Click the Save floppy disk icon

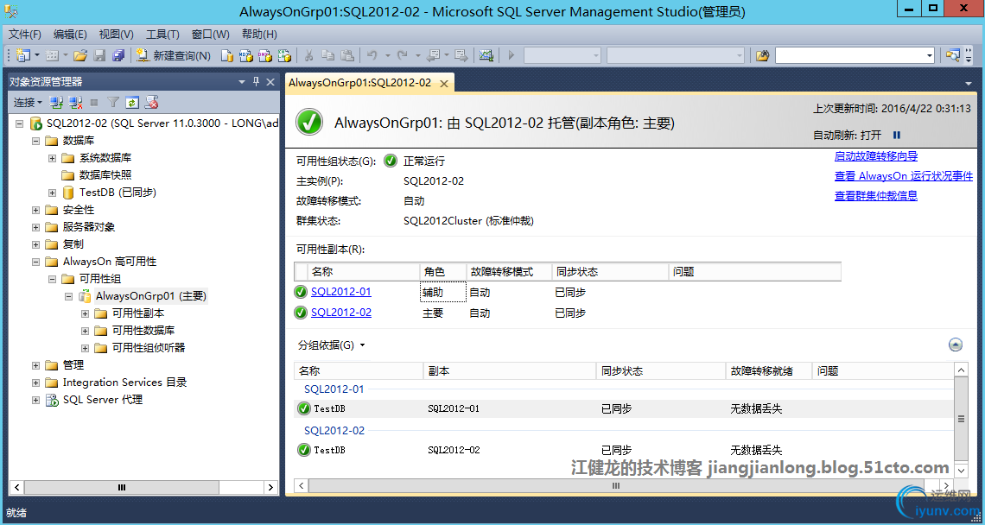[99, 55]
